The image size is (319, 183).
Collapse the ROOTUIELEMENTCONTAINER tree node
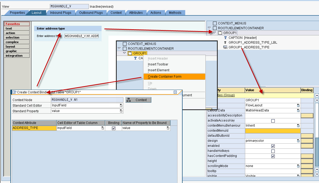pyautogui.click(x=209, y=27)
